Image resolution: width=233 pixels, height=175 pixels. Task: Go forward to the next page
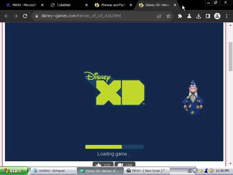click(x=16, y=16)
